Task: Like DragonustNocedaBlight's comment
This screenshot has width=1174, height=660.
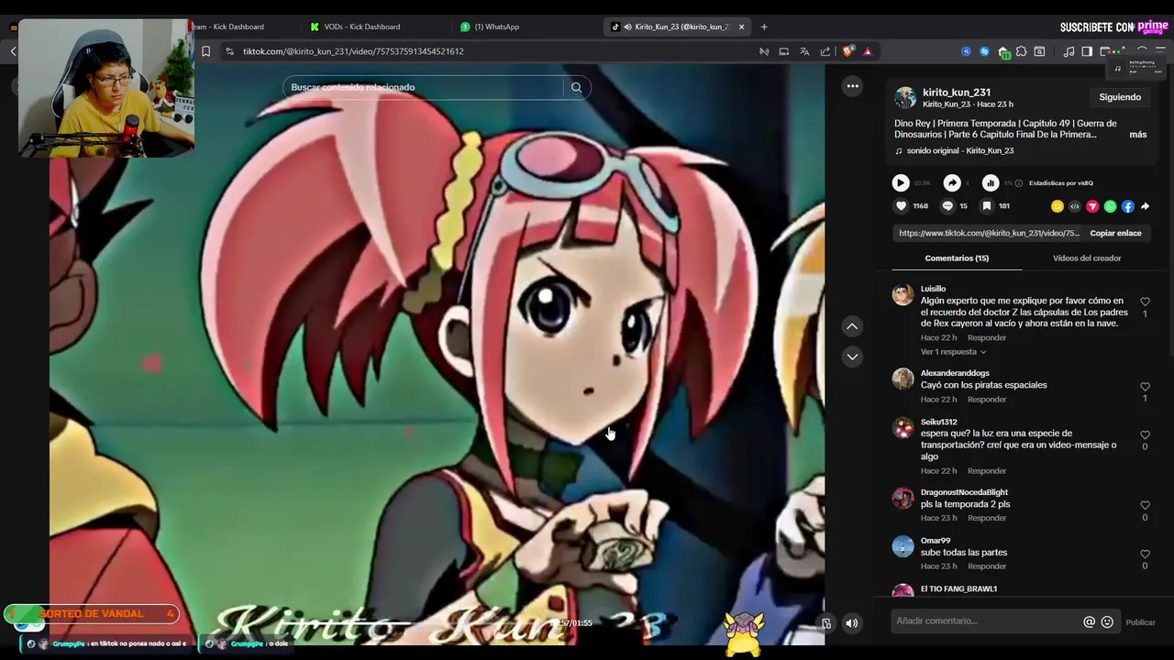Action: pyautogui.click(x=1145, y=505)
